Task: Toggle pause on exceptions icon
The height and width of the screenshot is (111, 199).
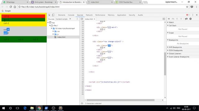Action: point(191,19)
